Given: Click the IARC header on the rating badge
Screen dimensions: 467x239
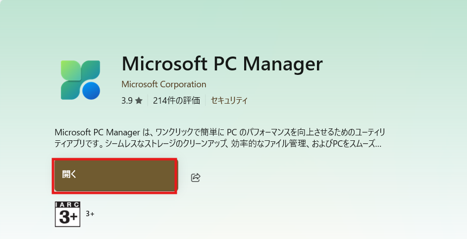Looking at the screenshot, I should pyautogui.click(x=68, y=205).
